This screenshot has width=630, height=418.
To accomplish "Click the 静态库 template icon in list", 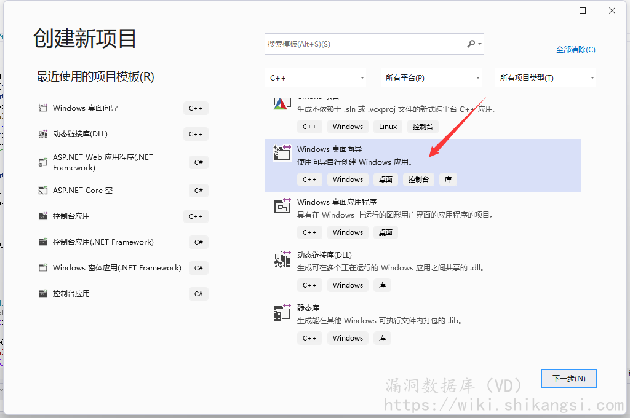I will click(282, 312).
